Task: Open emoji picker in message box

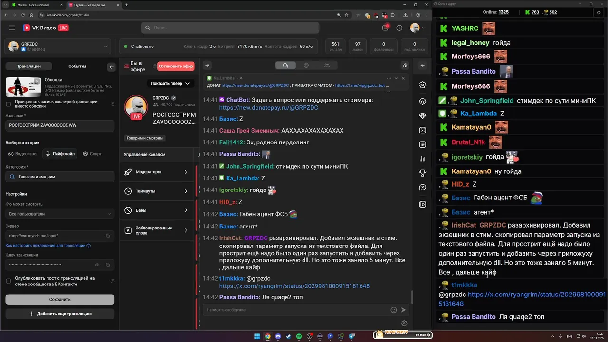Action: click(x=393, y=310)
